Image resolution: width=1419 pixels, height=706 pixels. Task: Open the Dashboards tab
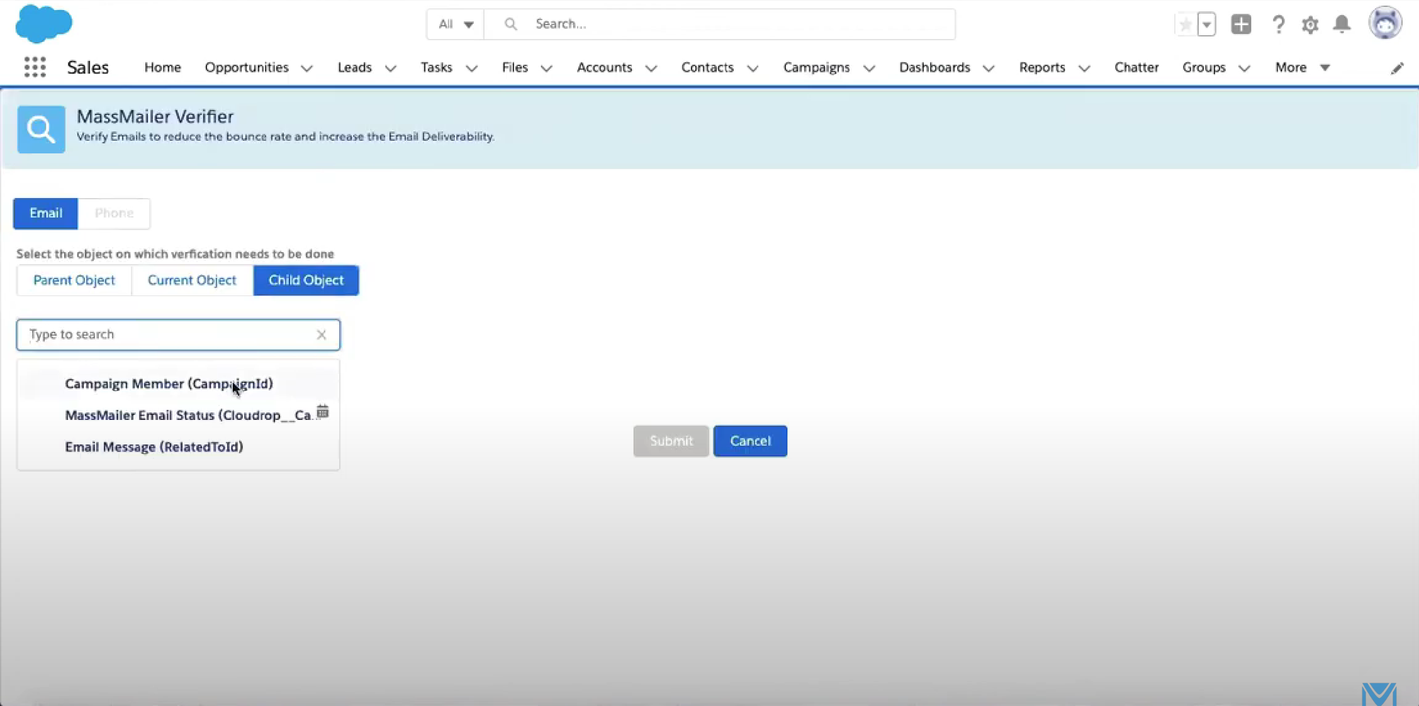(x=934, y=67)
